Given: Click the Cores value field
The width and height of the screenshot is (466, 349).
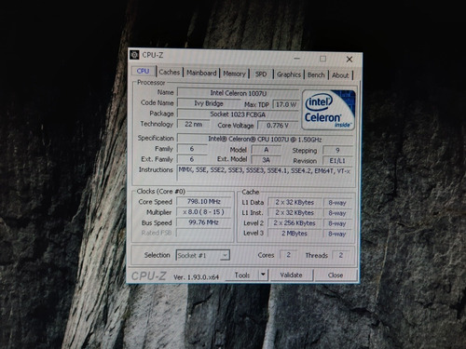Looking at the screenshot, I should [288, 255].
